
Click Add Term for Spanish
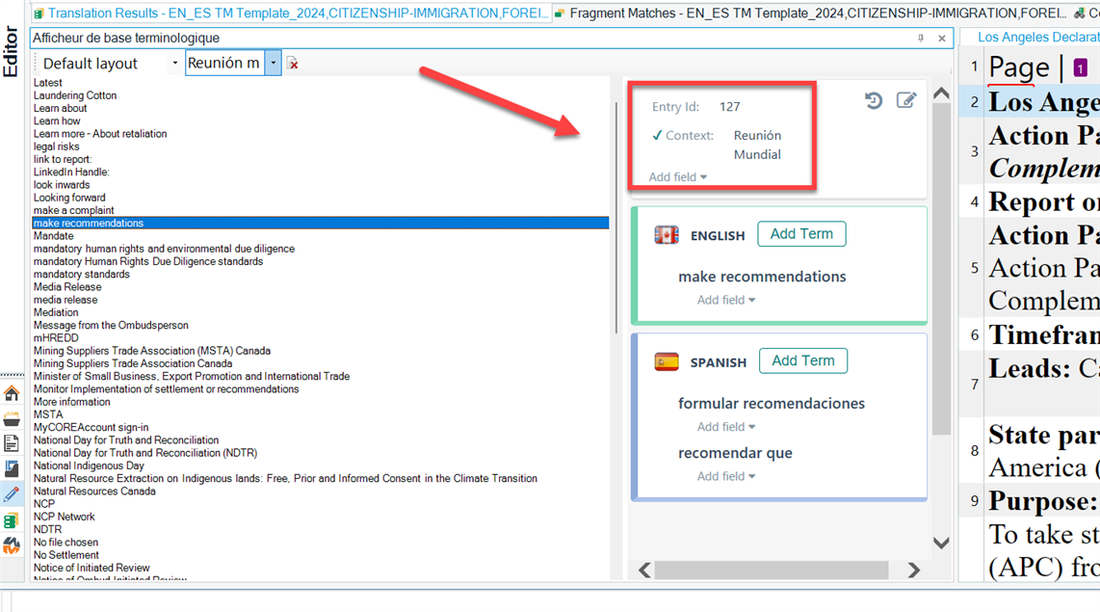[x=803, y=360]
